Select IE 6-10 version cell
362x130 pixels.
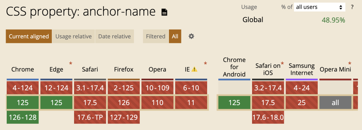[191, 88]
